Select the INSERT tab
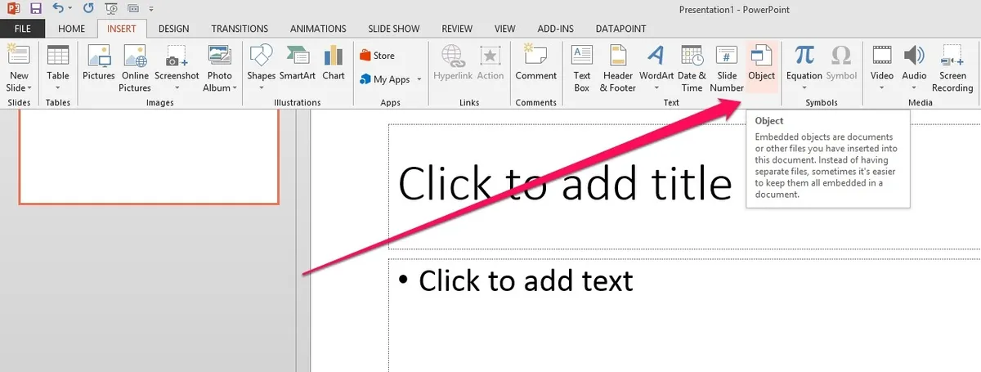The height and width of the screenshot is (372, 981). 122,29
